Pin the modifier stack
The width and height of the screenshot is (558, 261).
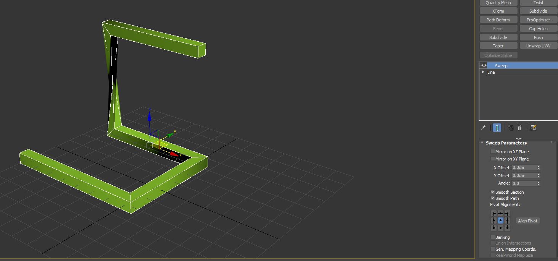coord(483,128)
